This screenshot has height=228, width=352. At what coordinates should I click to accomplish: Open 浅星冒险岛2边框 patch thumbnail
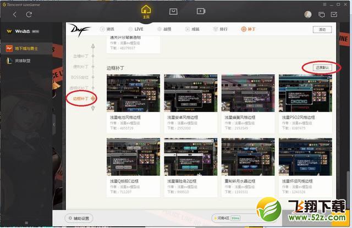[191, 157]
